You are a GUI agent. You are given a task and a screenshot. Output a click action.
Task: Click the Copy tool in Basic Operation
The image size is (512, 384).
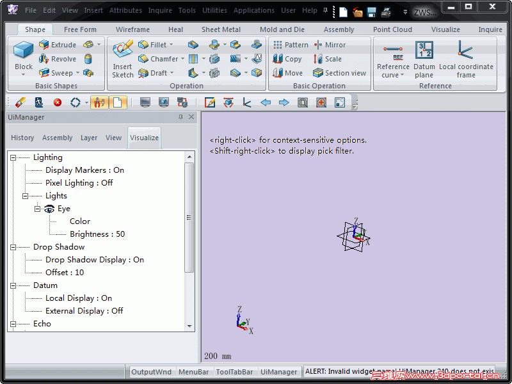click(287, 59)
